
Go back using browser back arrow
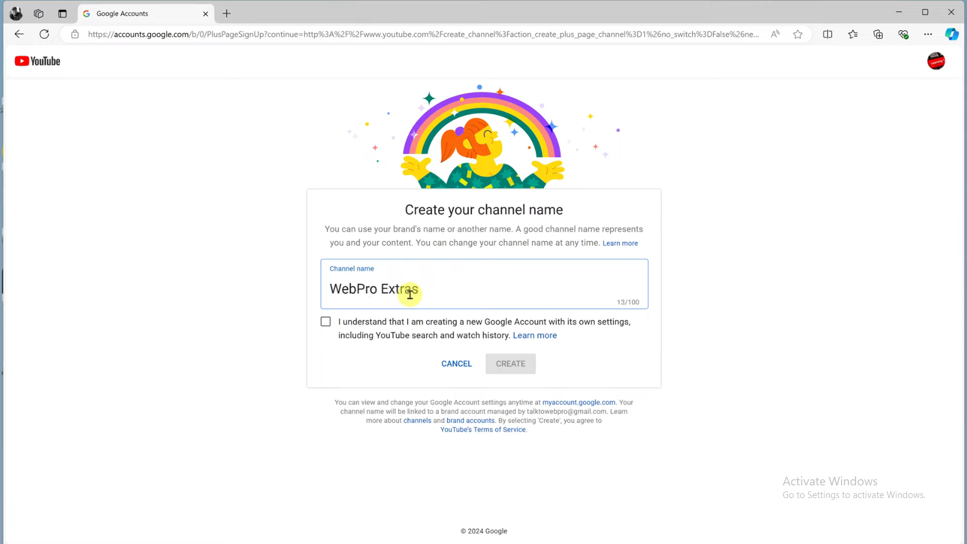[x=19, y=34]
